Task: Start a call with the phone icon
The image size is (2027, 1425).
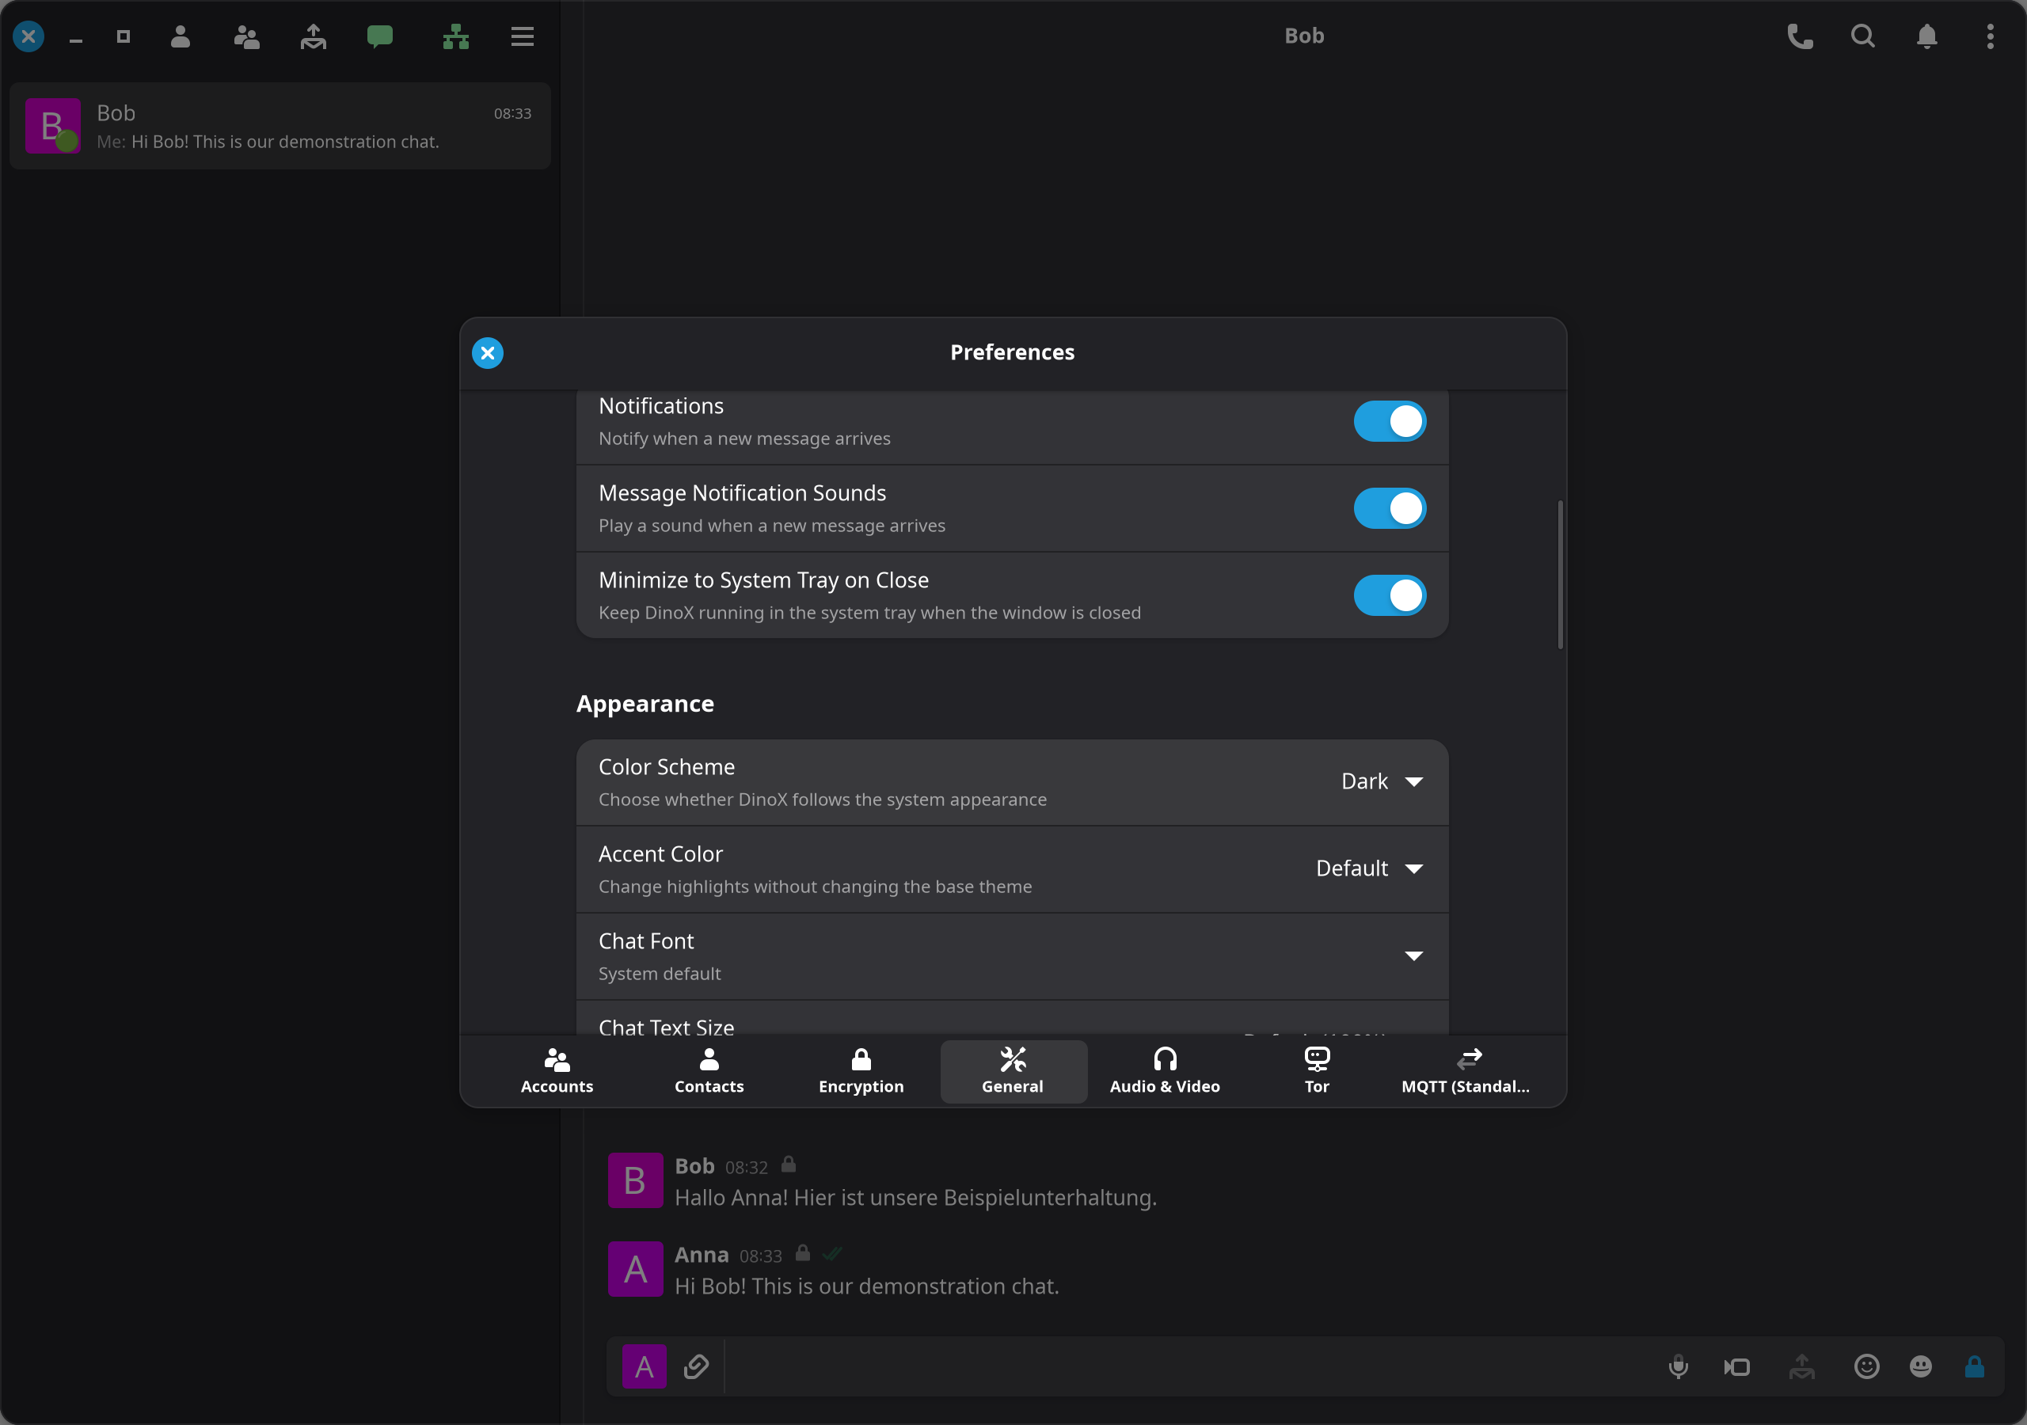Action: click(1800, 36)
